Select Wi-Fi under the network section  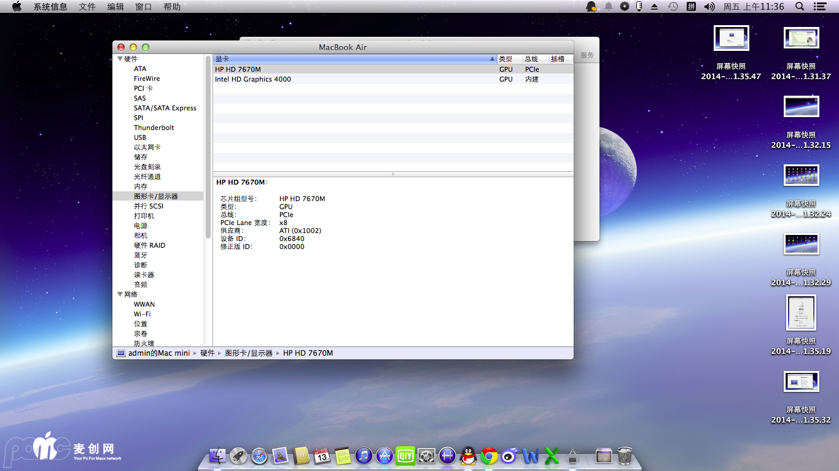[x=142, y=314]
